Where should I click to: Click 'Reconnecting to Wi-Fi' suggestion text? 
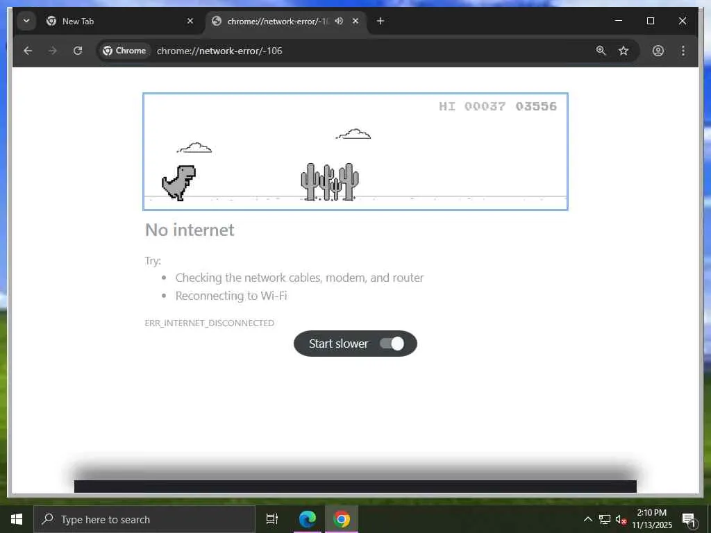(x=231, y=296)
